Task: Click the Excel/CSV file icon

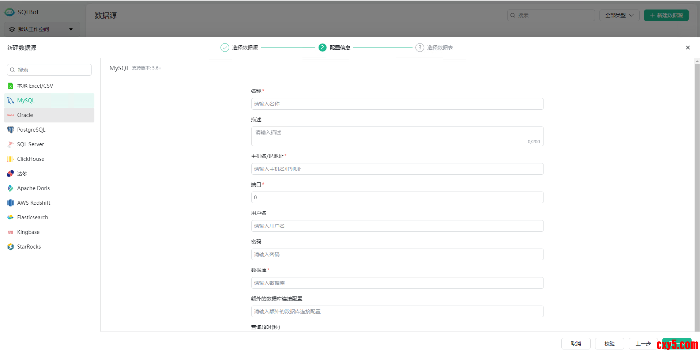Action: click(x=11, y=86)
